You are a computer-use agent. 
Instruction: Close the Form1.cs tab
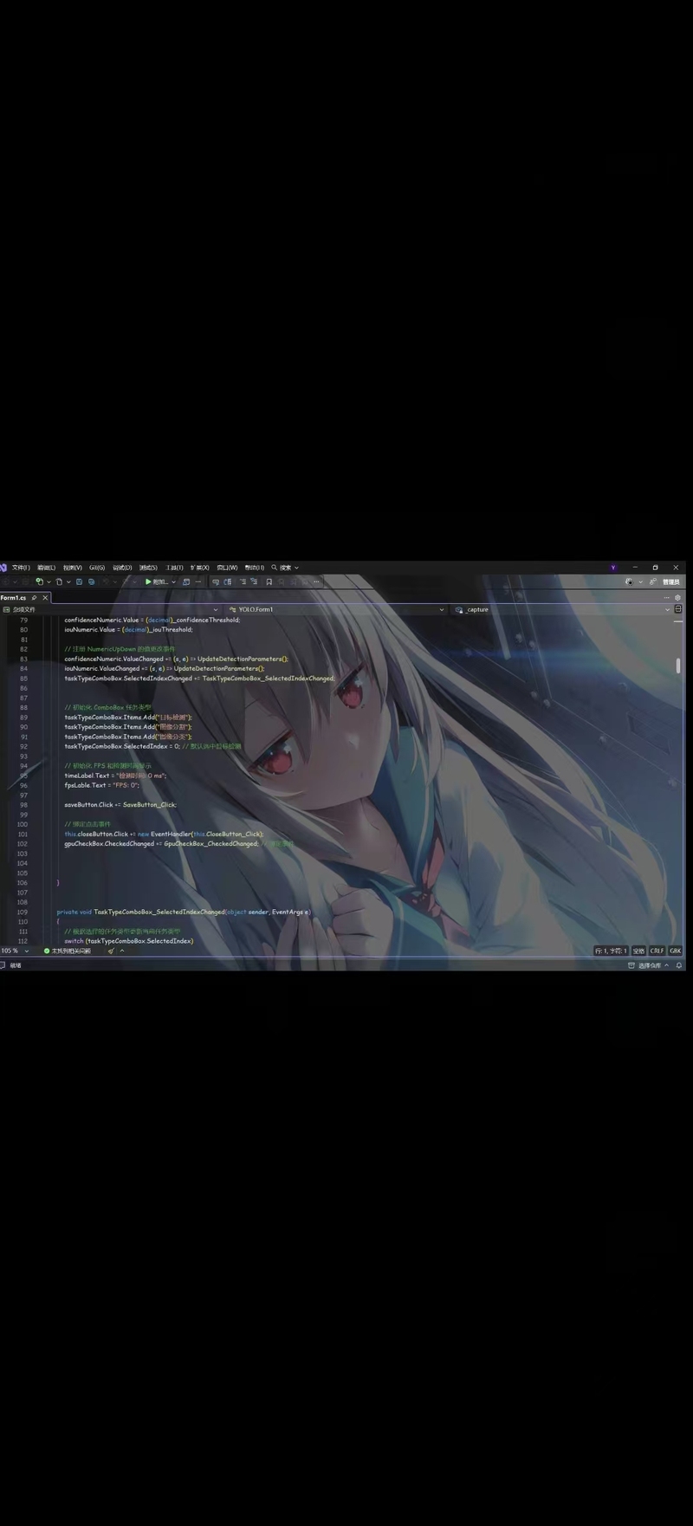point(45,598)
